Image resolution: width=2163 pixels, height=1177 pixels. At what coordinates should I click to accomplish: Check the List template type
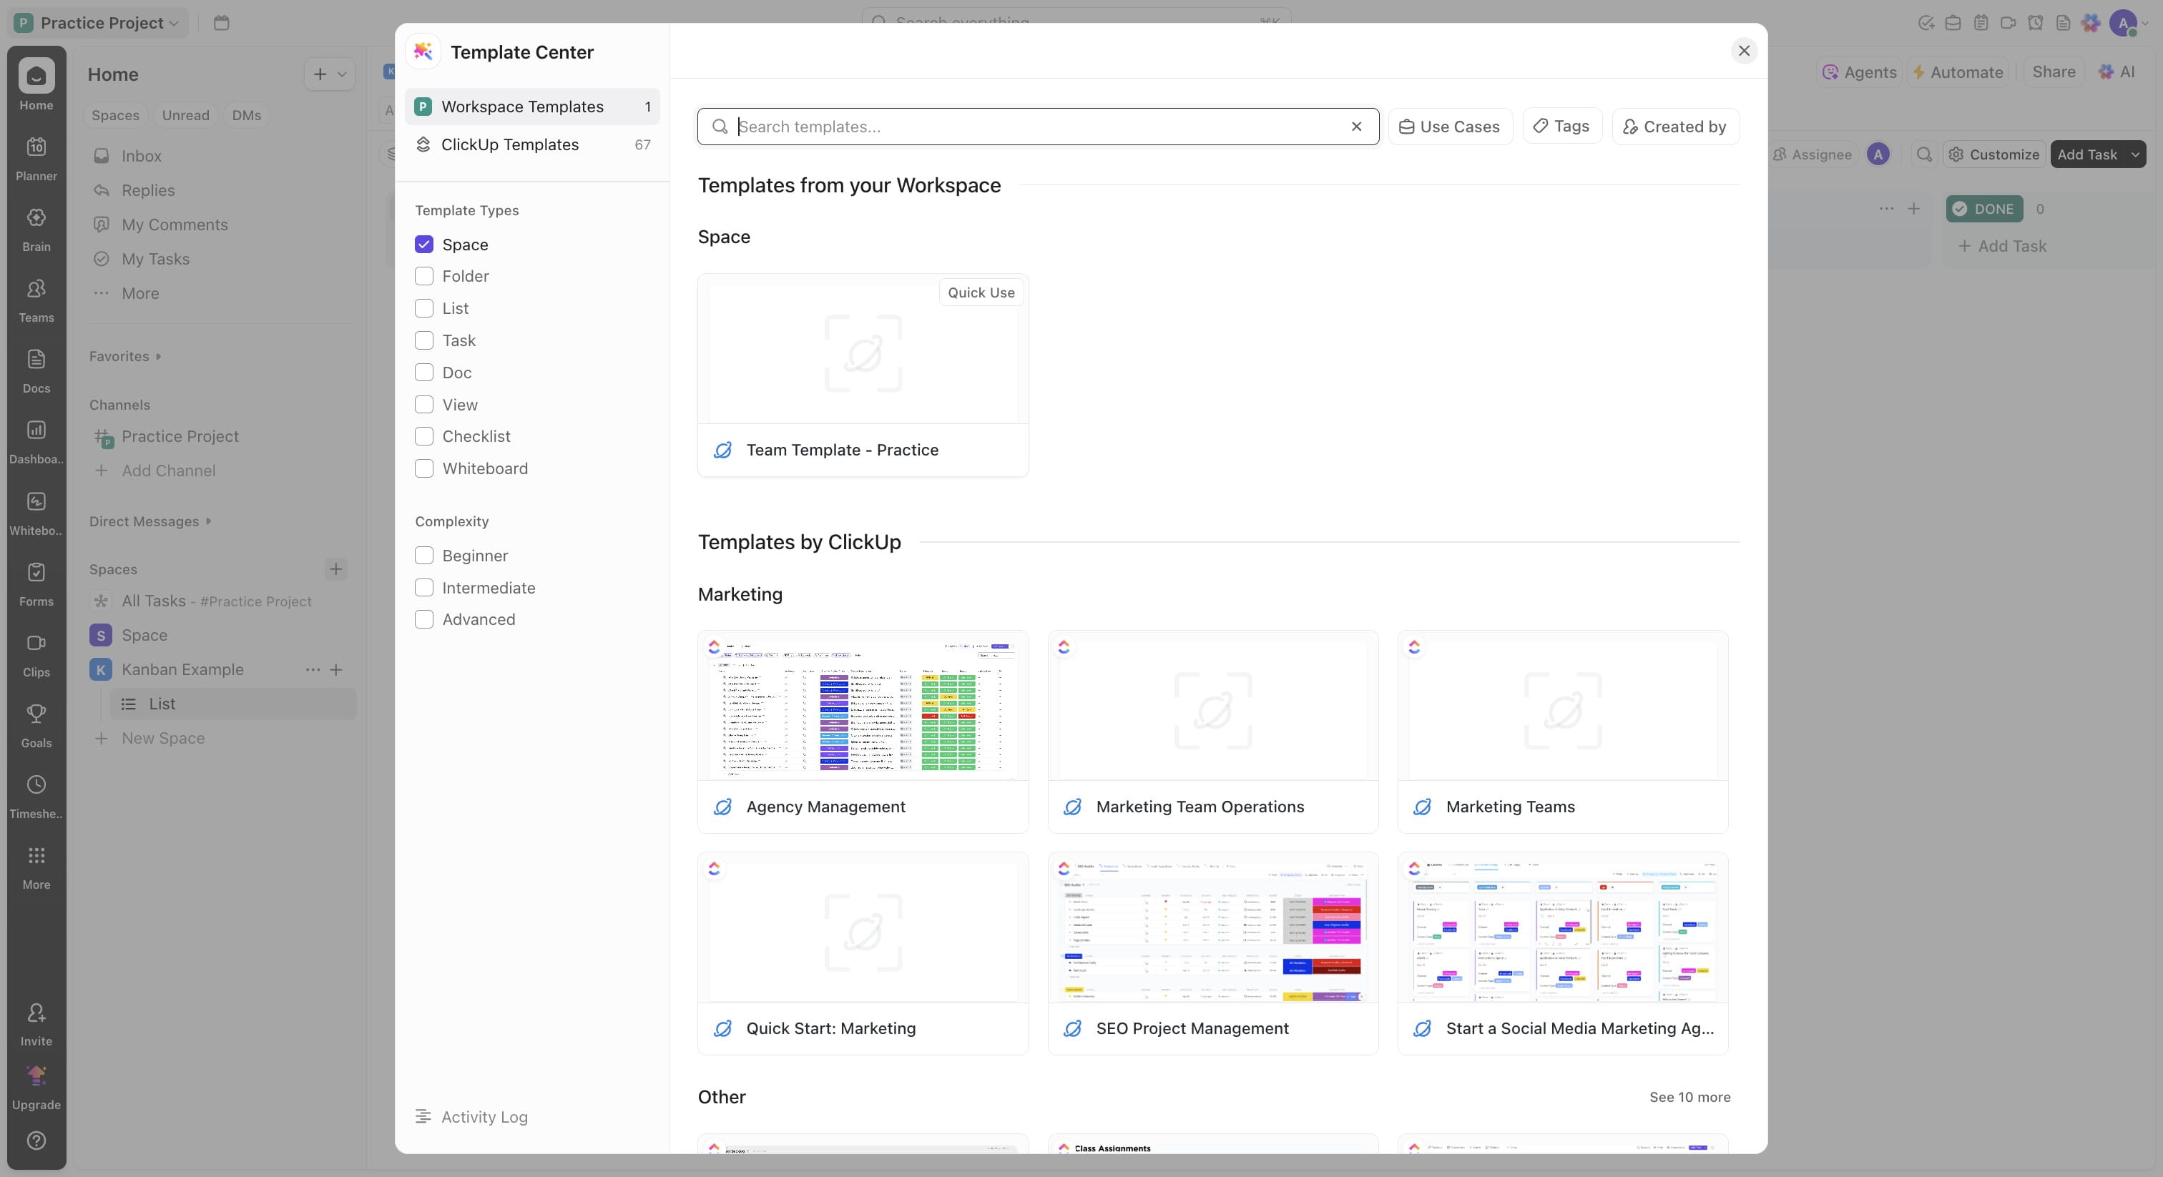click(424, 308)
